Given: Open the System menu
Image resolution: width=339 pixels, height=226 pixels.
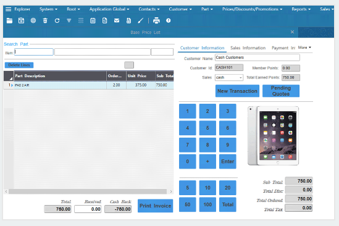Looking at the screenshot, I should tap(48, 9).
